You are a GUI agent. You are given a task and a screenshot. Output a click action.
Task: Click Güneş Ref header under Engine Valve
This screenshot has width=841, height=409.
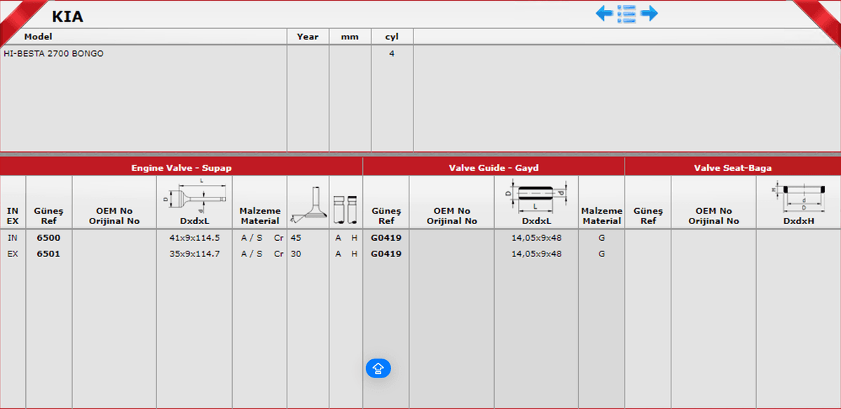[x=48, y=216]
